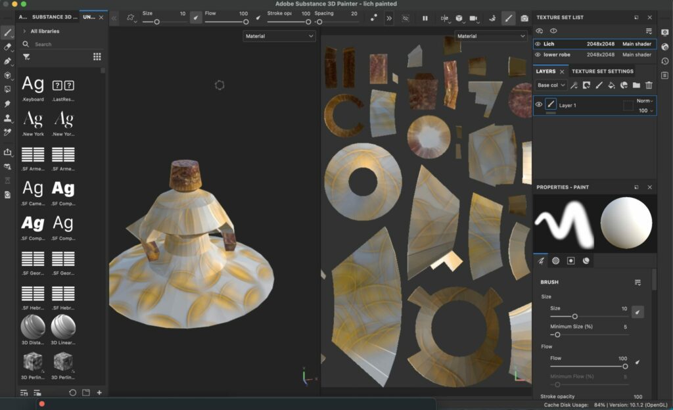Select the .Keyboard font asset
The image size is (673, 410).
coord(33,87)
